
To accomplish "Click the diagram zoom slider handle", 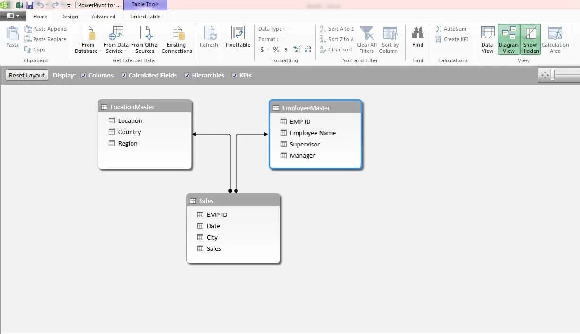I will (x=552, y=75).
